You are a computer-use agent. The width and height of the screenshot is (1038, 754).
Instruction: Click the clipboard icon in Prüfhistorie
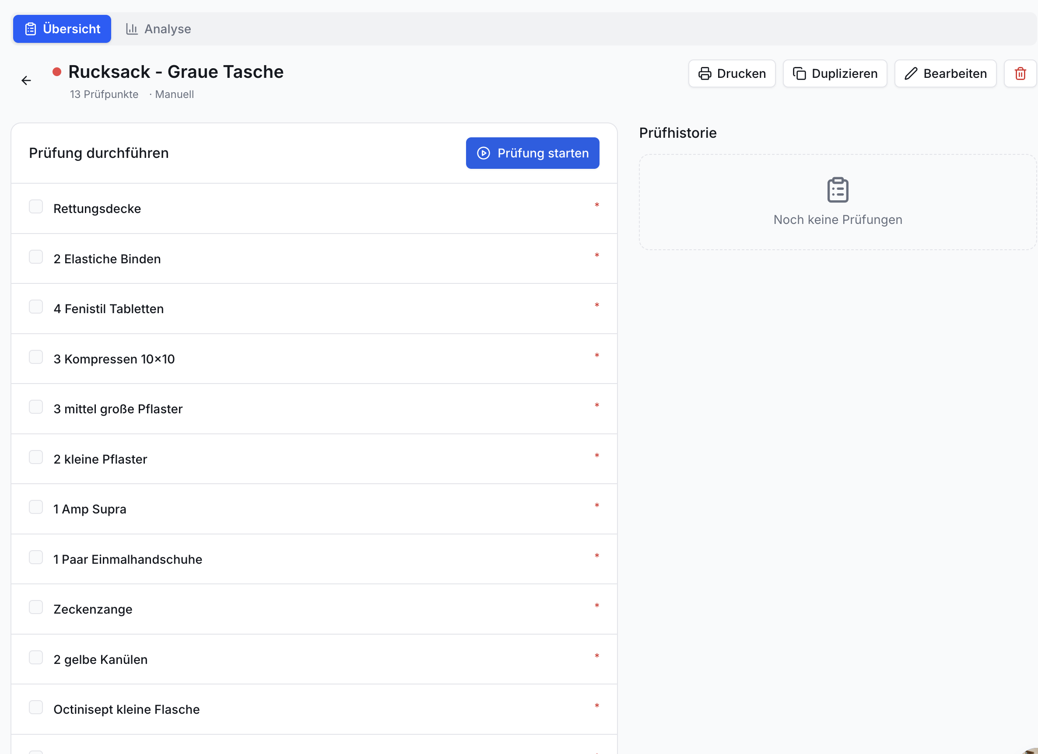pyautogui.click(x=838, y=190)
